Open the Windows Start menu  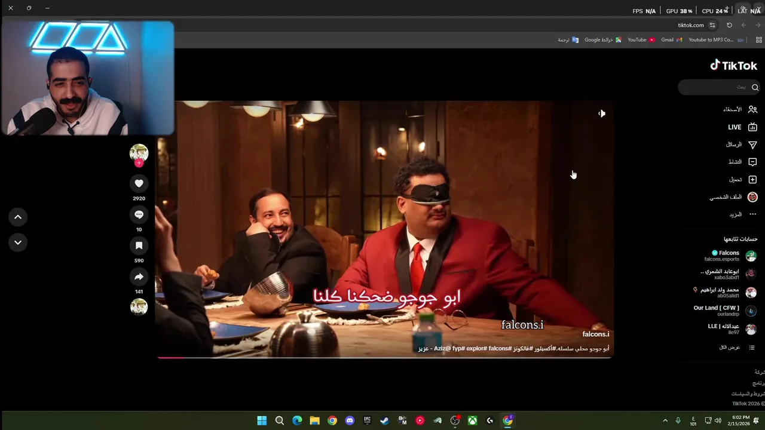point(262,420)
